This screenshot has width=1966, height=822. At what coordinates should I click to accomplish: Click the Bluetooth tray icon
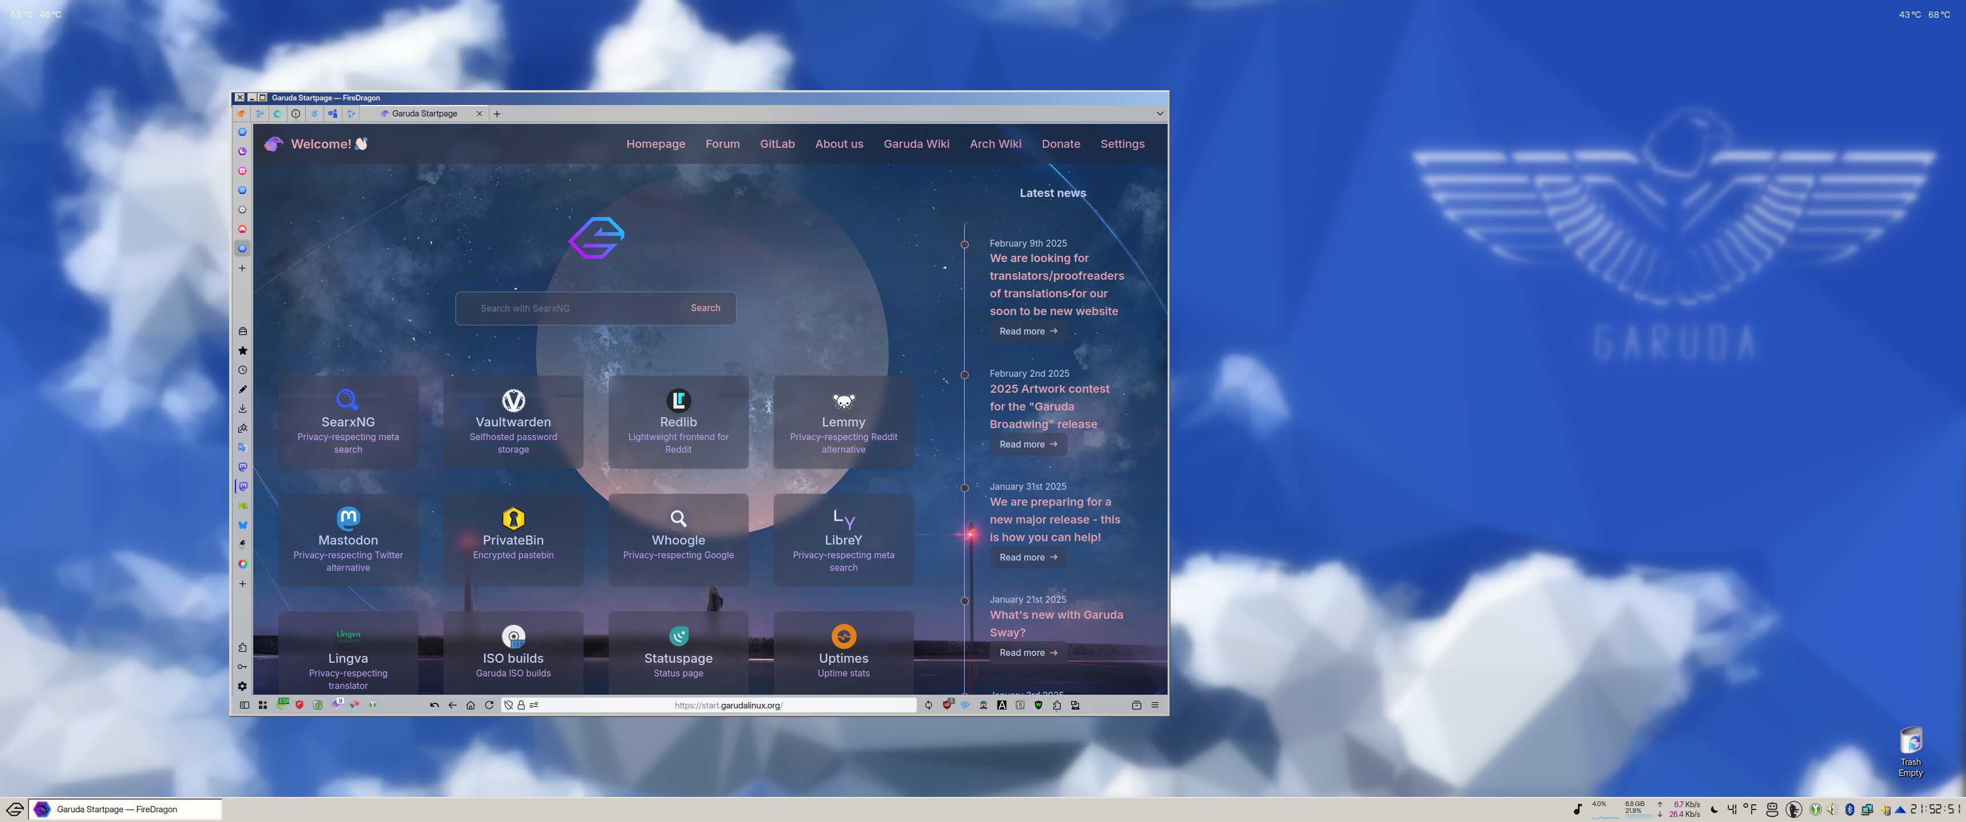coord(1849,809)
